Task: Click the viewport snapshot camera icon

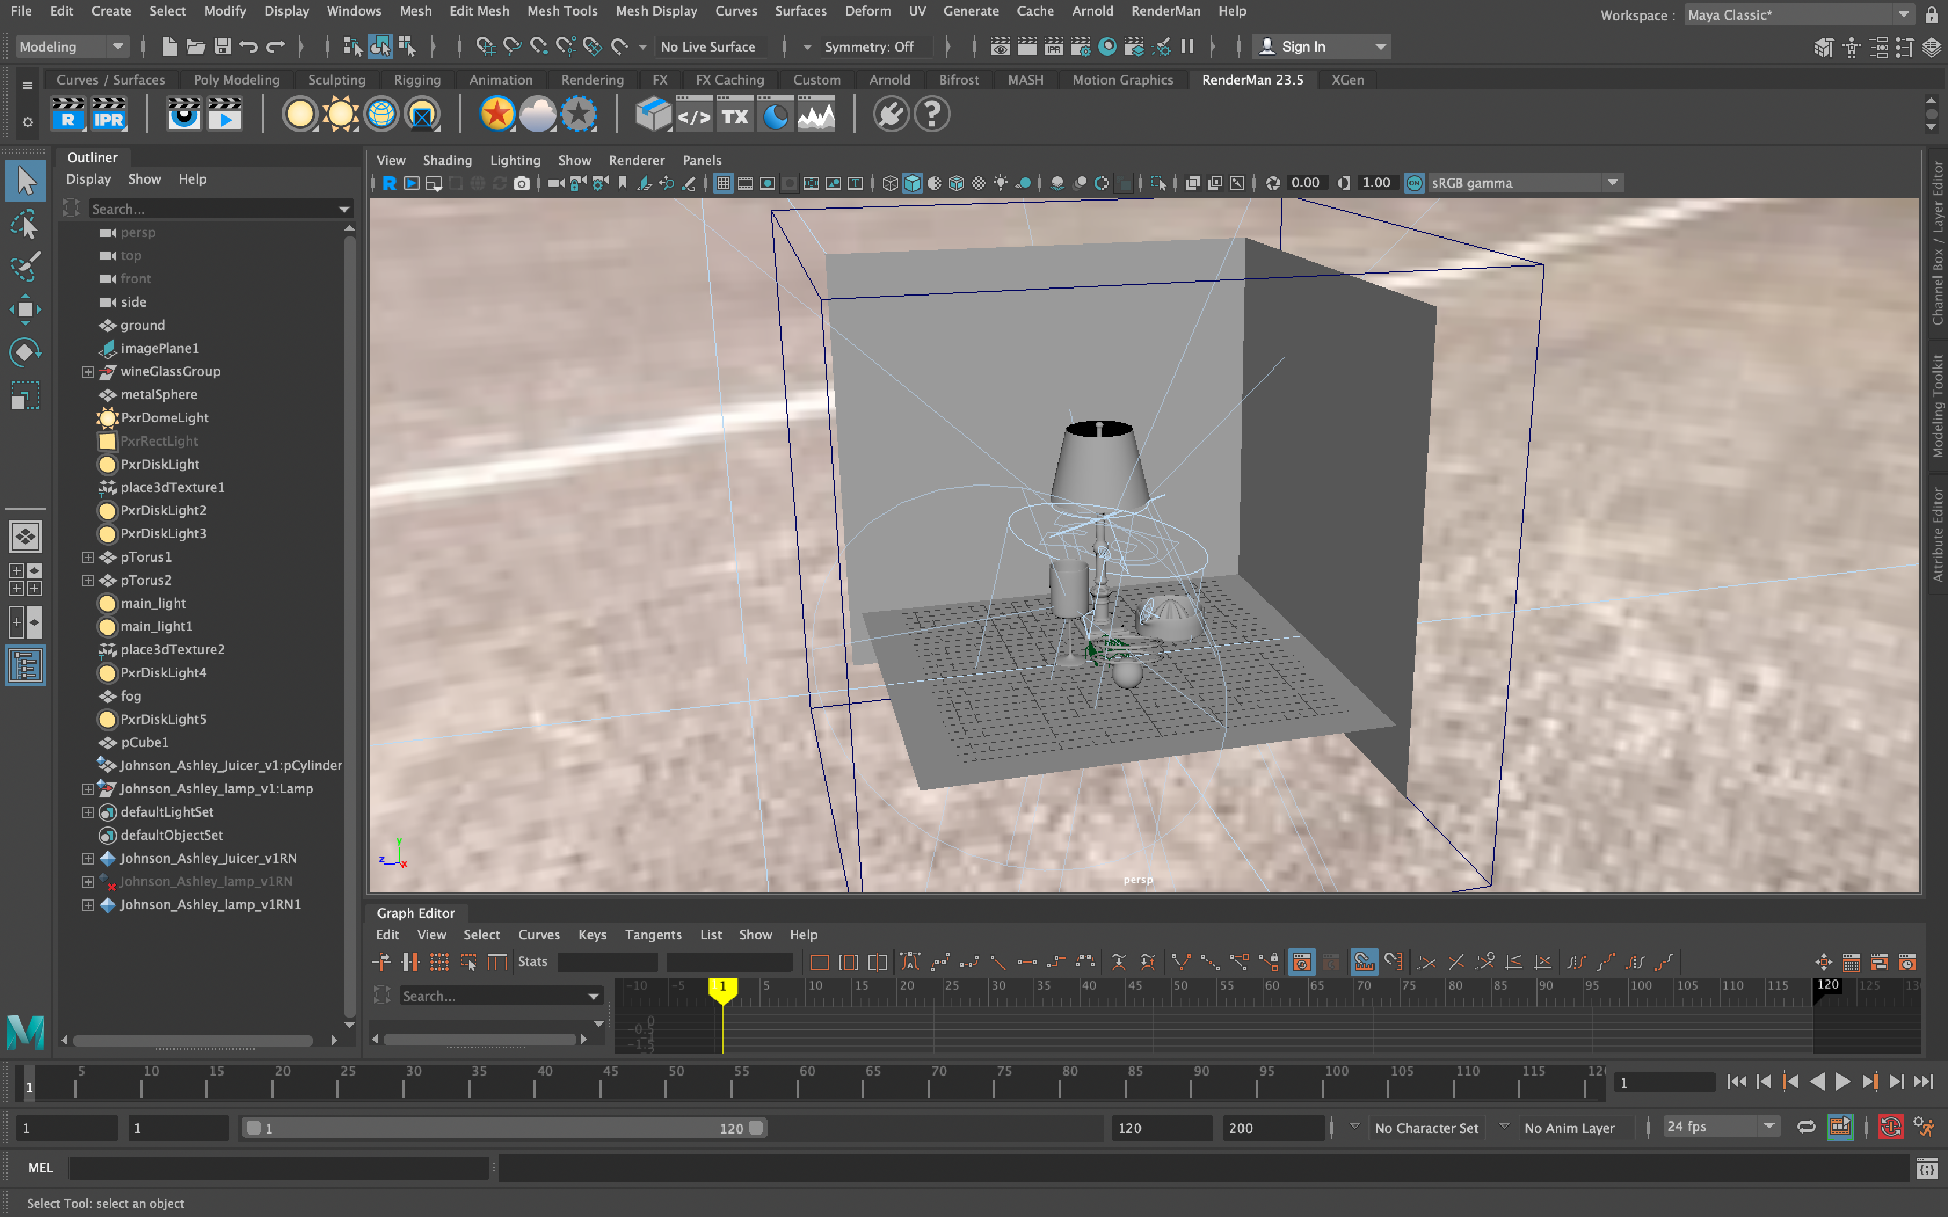Action: [522, 184]
